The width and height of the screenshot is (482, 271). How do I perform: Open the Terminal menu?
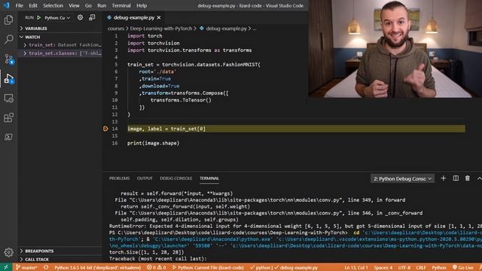pos(121,5)
